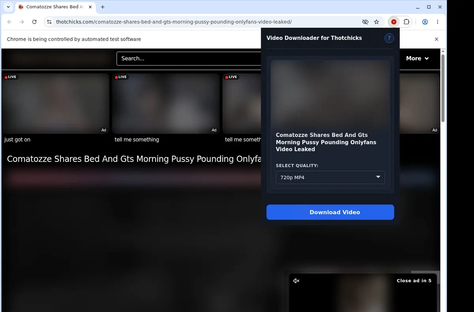474x312 pixels.
Task: Click the browser forward arrow
Action: pos(22,22)
